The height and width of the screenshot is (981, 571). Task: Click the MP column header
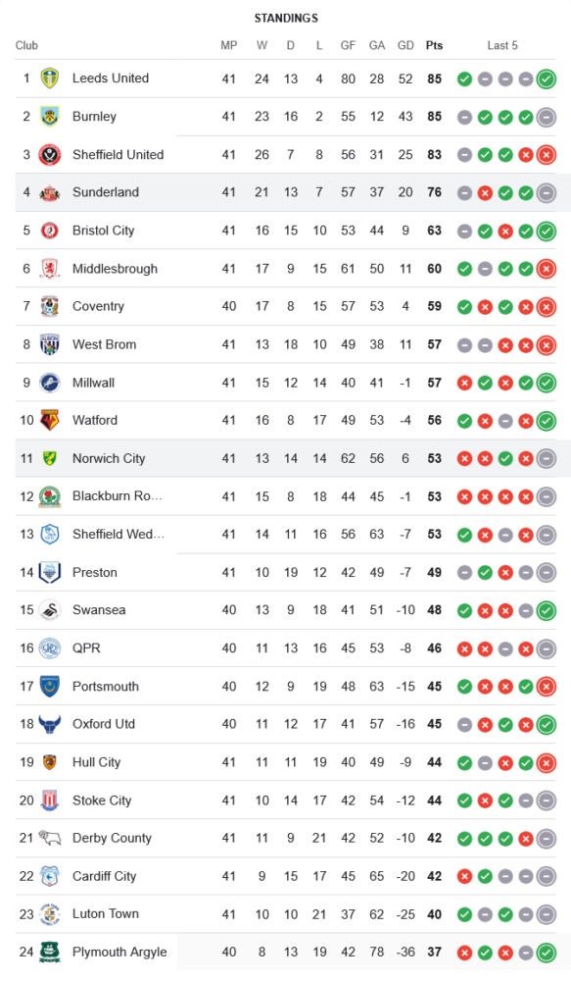(228, 45)
